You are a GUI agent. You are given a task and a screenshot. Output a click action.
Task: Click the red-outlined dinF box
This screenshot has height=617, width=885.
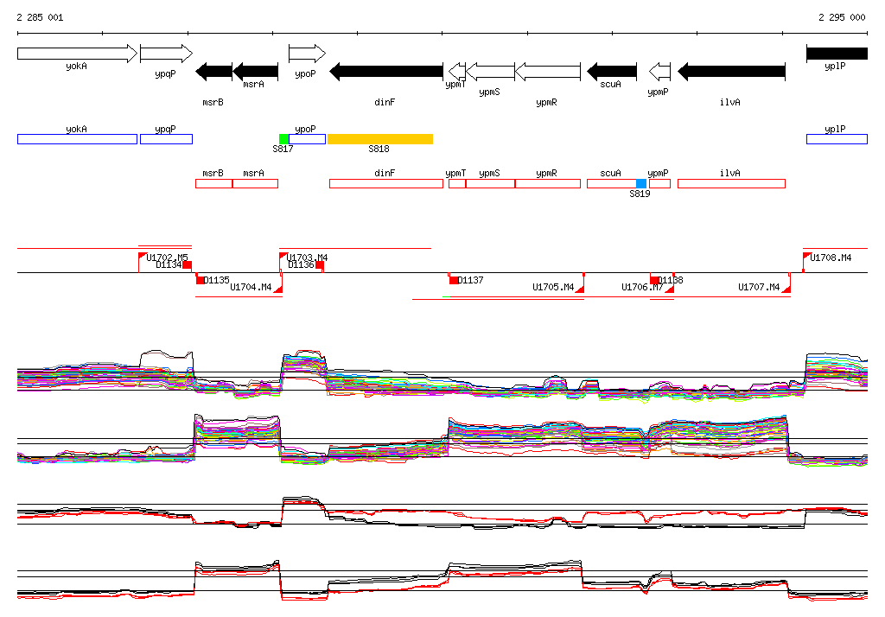[x=385, y=183]
